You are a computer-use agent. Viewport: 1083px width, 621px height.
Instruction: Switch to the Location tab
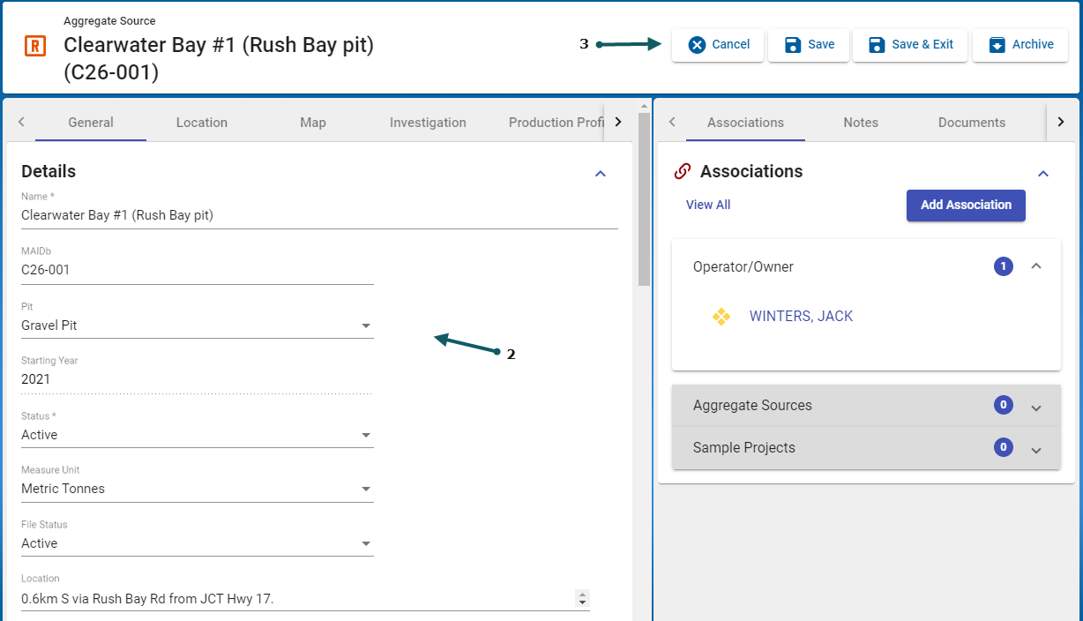pos(201,123)
